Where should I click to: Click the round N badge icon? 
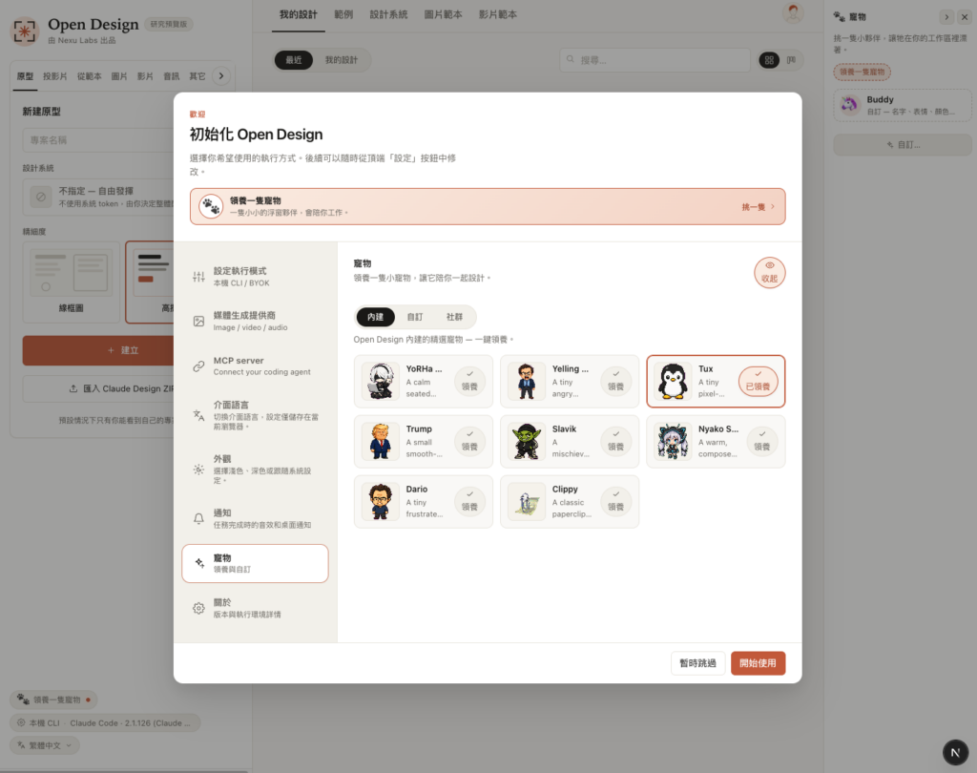coord(955,752)
